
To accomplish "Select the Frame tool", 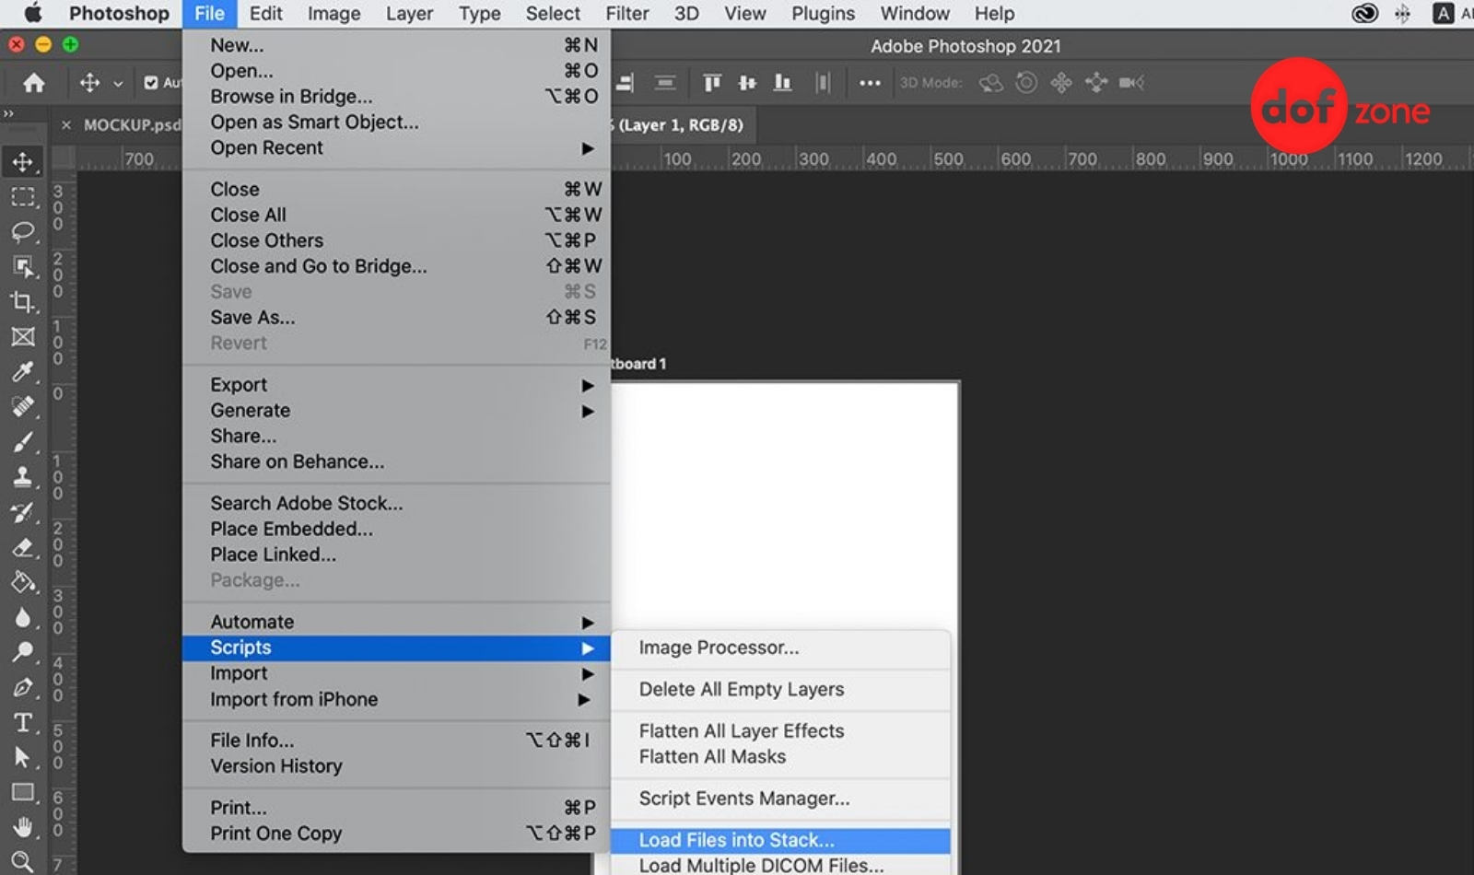I will tap(23, 336).
